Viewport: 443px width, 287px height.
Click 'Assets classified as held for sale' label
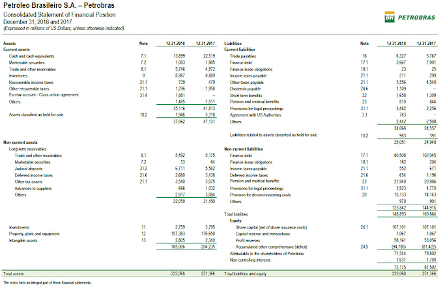pos(36,115)
